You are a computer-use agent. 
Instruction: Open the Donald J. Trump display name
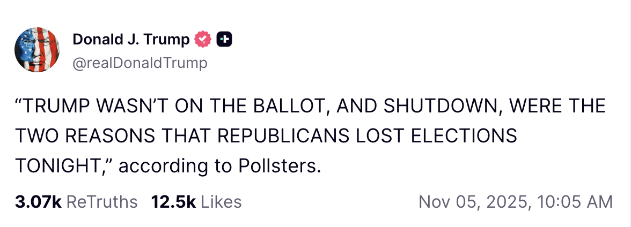tap(131, 39)
